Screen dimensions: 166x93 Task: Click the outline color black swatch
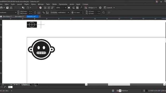click(x=146, y=91)
